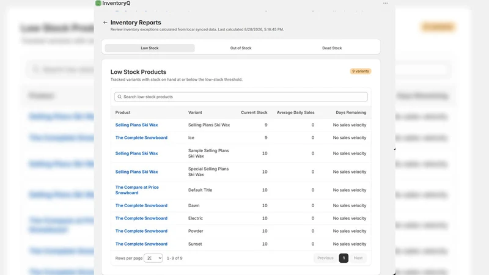Click stock value 10 in Powder row

pos(265,231)
